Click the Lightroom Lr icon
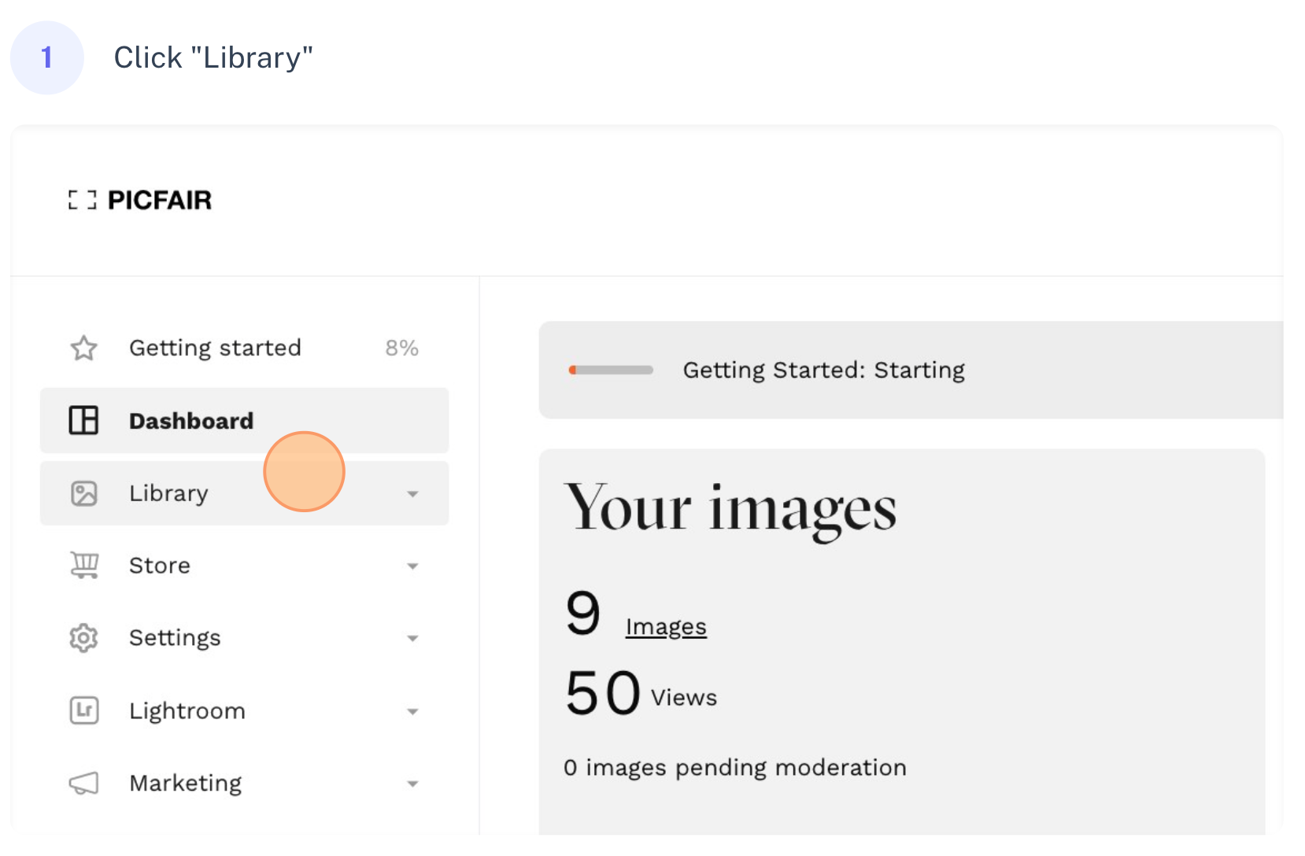Image resolution: width=1305 pixels, height=856 pixels. pyautogui.click(x=83, y=710)
